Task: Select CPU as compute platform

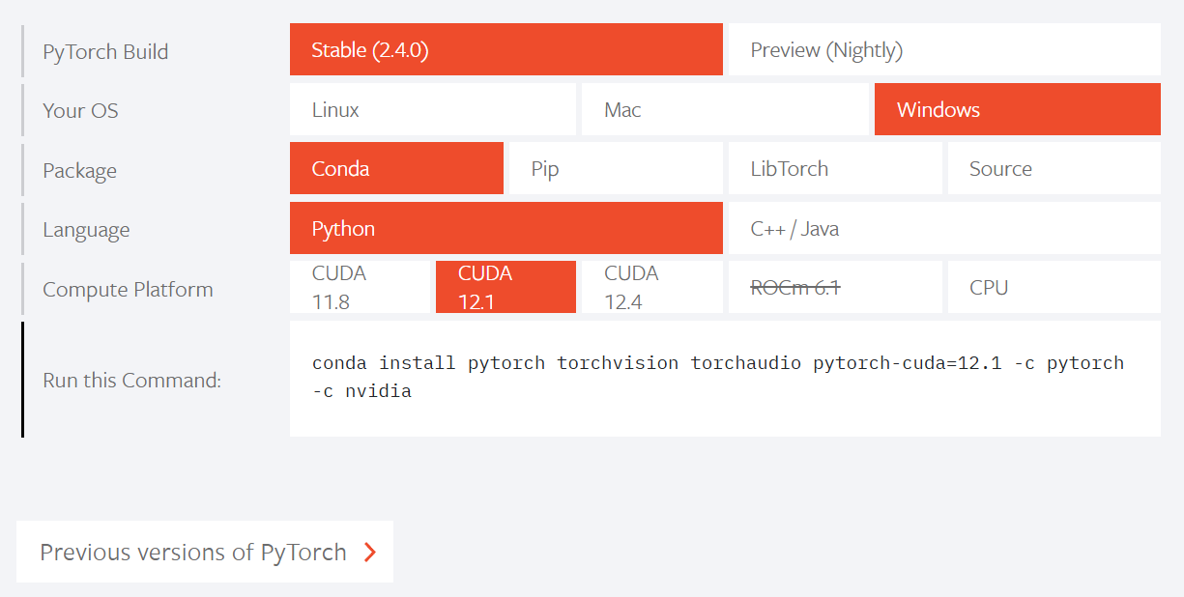Action: click(x=1054, y=287)
